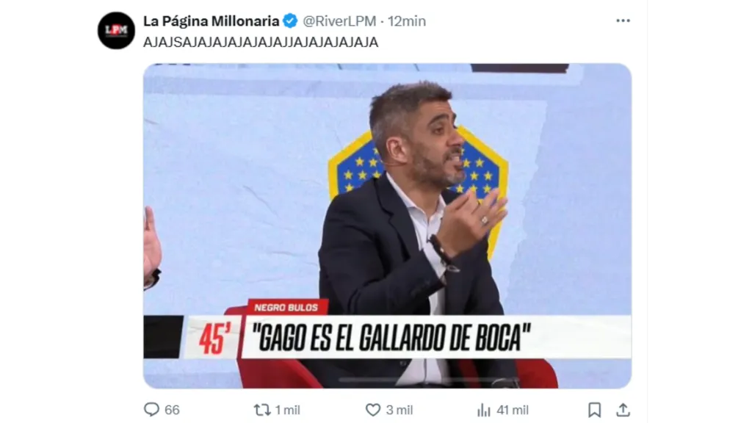
Task: Share the tweet via upload arrow icon
Action: [623, 410]
